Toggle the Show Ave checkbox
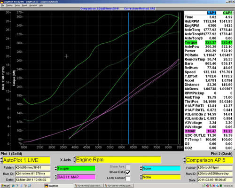The image size is (235, 188). (128, 167)
